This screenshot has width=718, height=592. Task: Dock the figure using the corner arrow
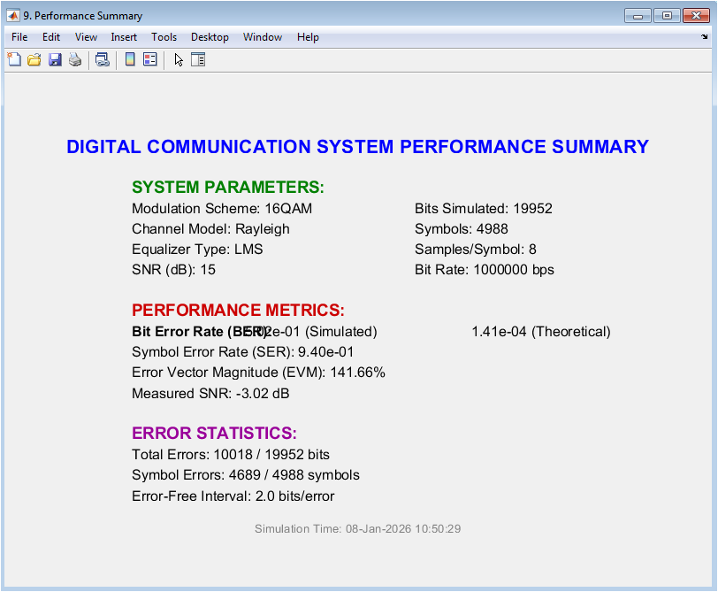705,37
